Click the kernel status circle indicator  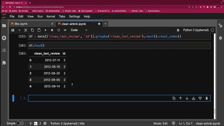[212, 30]
